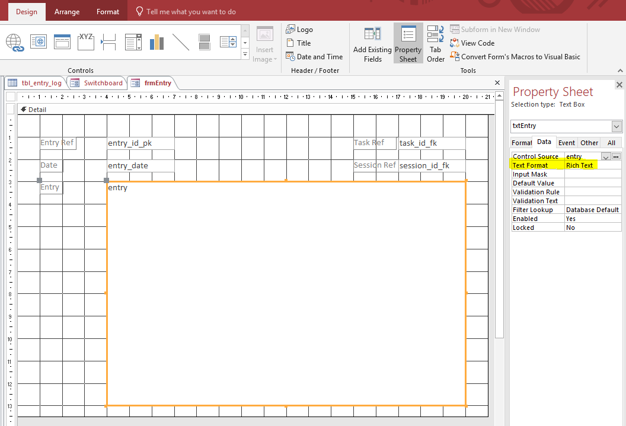This screenshot has height=426, width=626.
Task: Add Date and Time to the form
Action: pyautogui.click(x=315, y=56)
